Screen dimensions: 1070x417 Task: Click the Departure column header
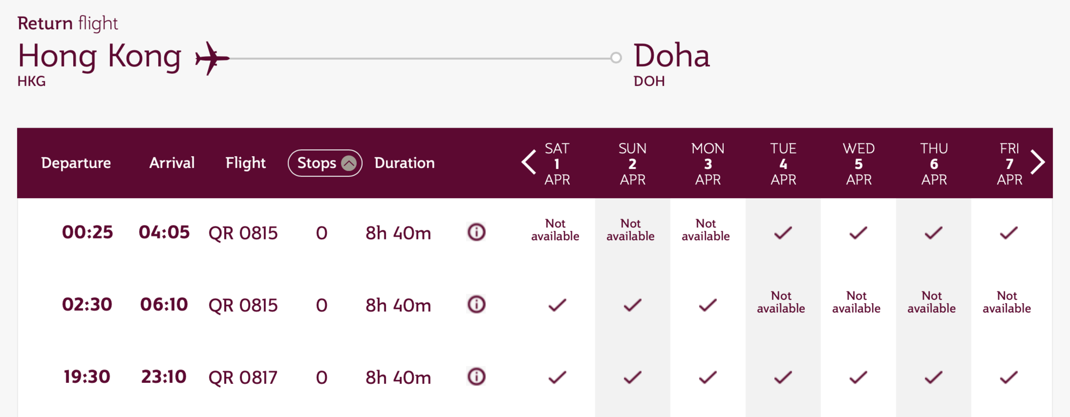pos(76,163)
